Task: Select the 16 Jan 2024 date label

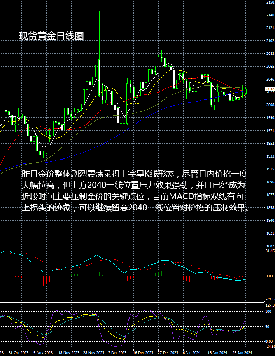Action: (217, 352)
